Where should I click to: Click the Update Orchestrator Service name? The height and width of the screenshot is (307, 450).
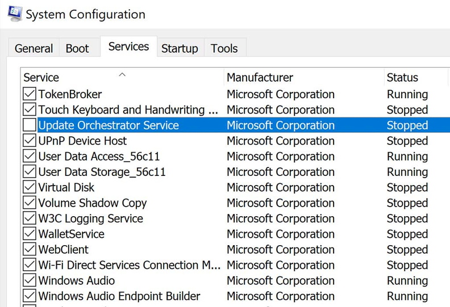click(109, 125)
